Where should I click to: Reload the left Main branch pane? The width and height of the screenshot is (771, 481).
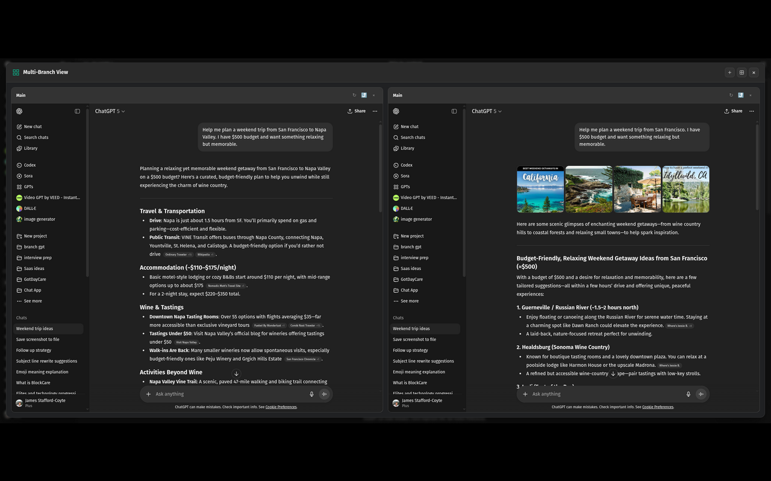coord(354,95)
